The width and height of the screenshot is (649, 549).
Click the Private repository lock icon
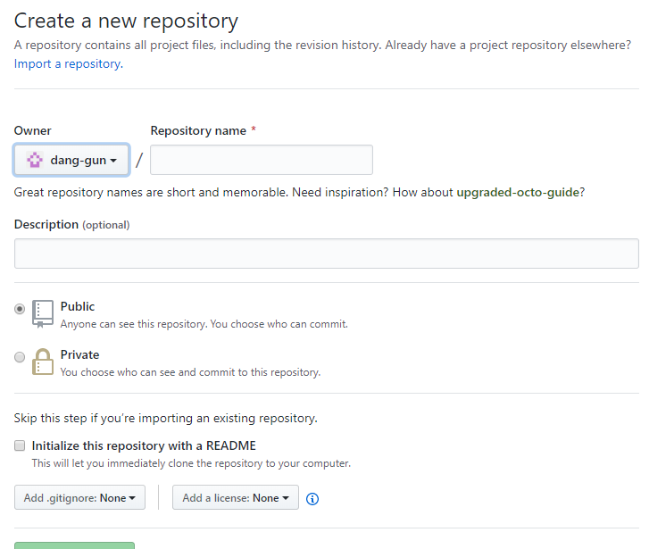(43, 362)
